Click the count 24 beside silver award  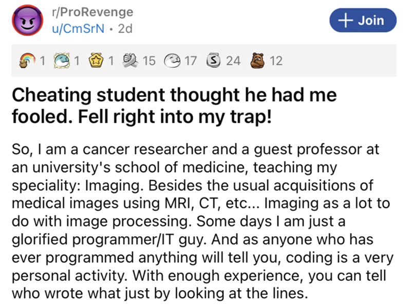point(233,62)
